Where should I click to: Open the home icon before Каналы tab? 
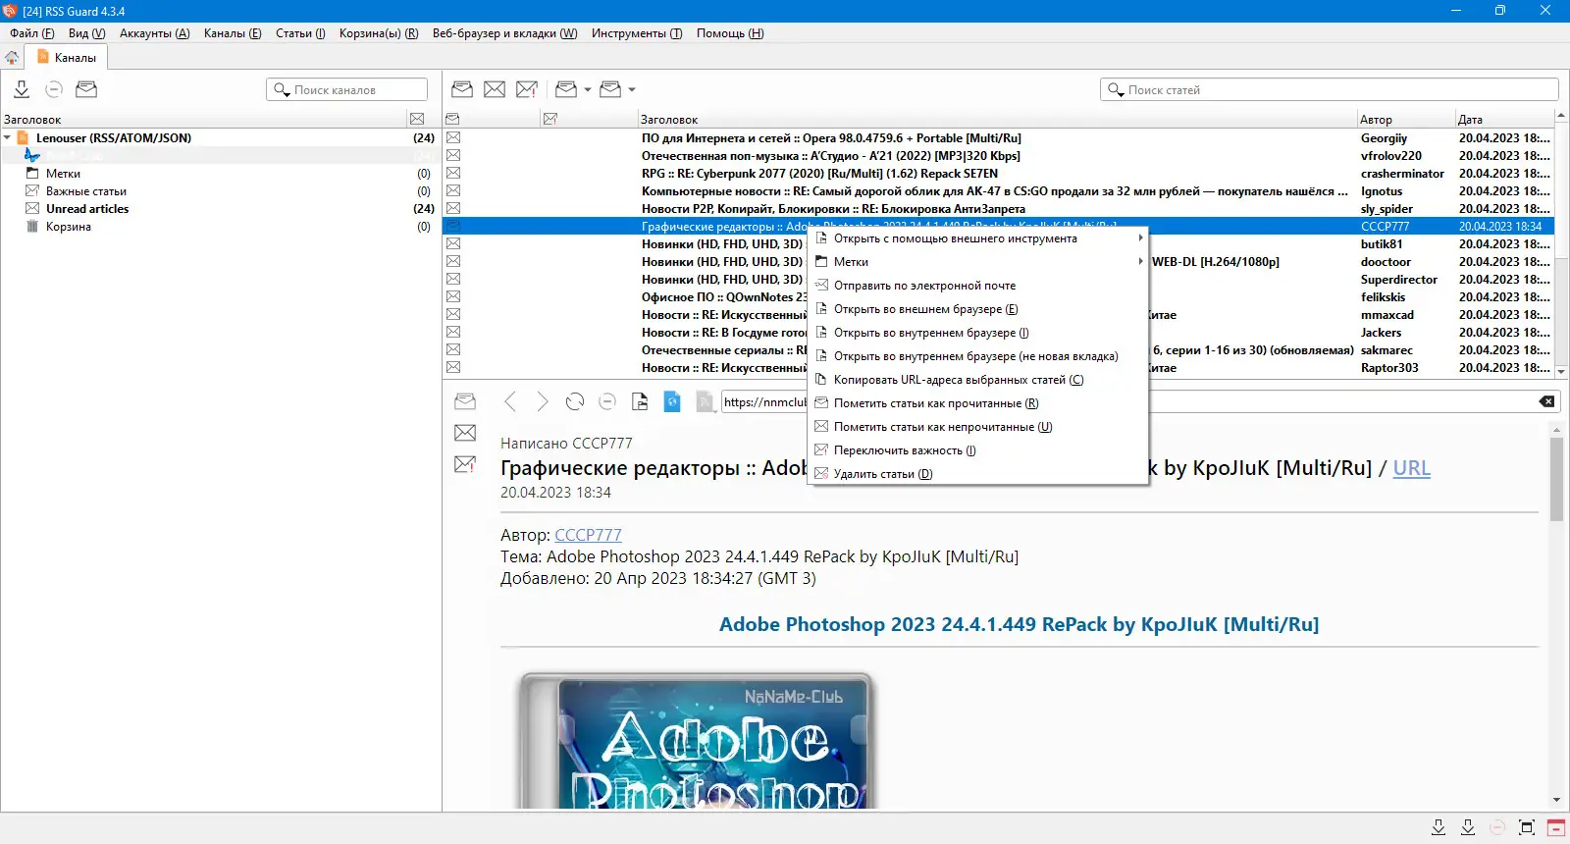(12, 57)
